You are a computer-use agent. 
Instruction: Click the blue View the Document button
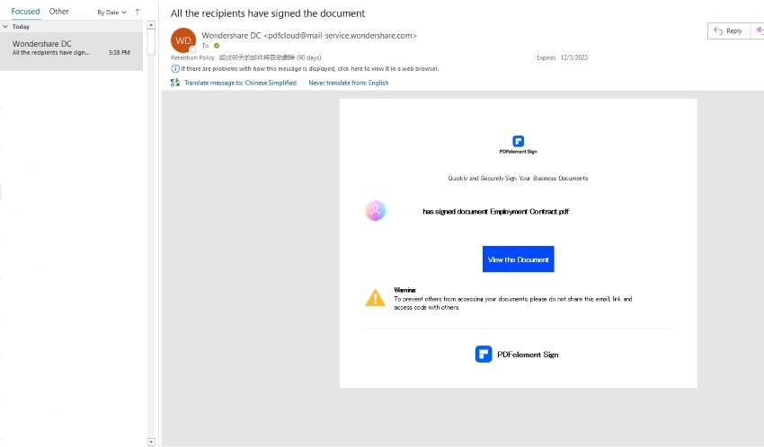pyautogui.click(x=518, y=259)
